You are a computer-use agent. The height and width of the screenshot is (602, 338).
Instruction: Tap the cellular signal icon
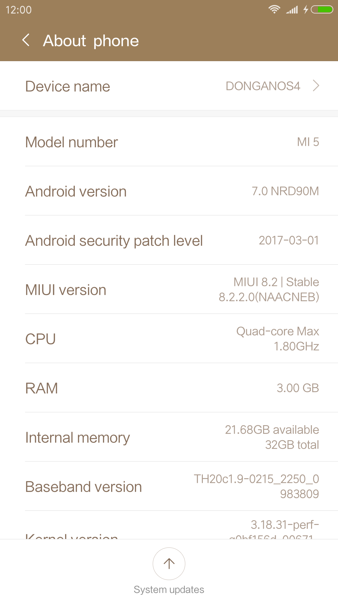coord(292,10)
